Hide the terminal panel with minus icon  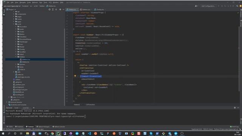(x=238, y=108)
